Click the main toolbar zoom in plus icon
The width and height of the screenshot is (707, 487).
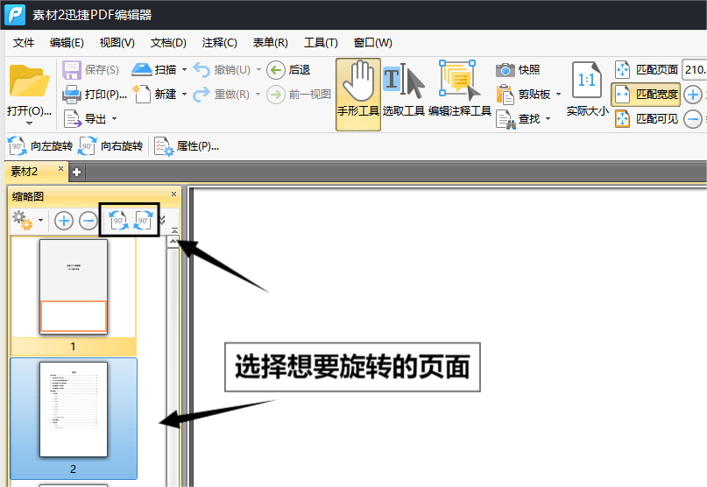pos(693,95)
